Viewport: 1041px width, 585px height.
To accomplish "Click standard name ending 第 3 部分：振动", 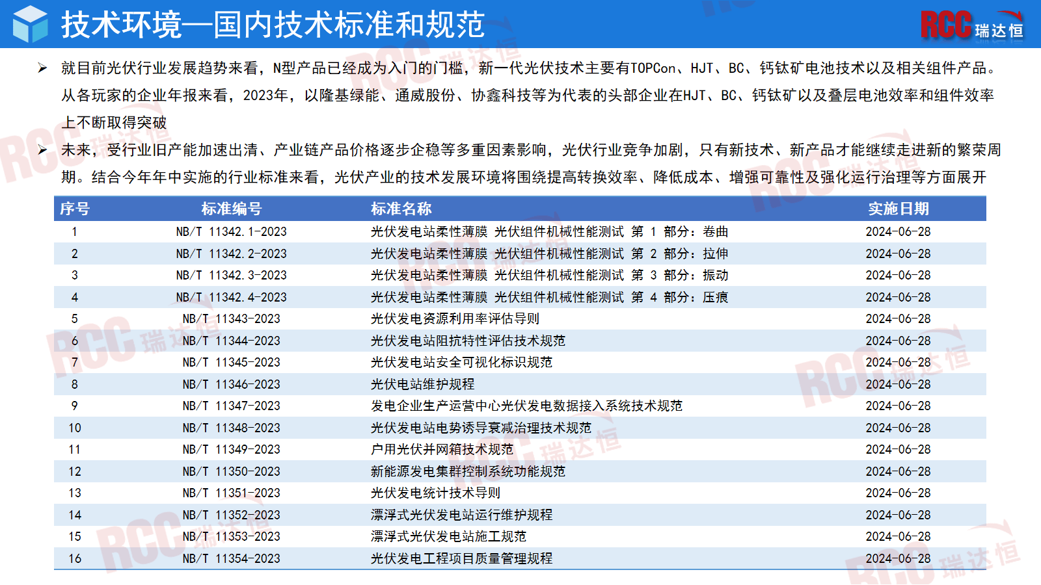I will [x=550, y=276].
